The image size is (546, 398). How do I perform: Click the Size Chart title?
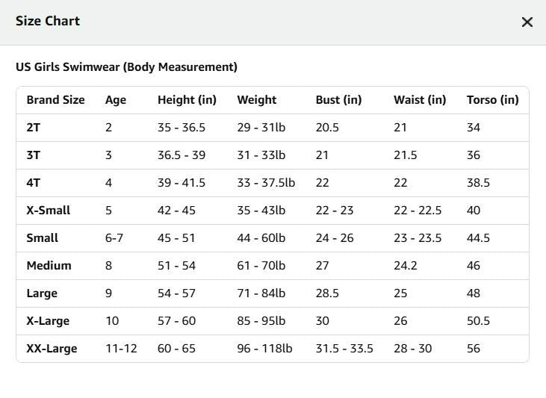pos(48,21)
